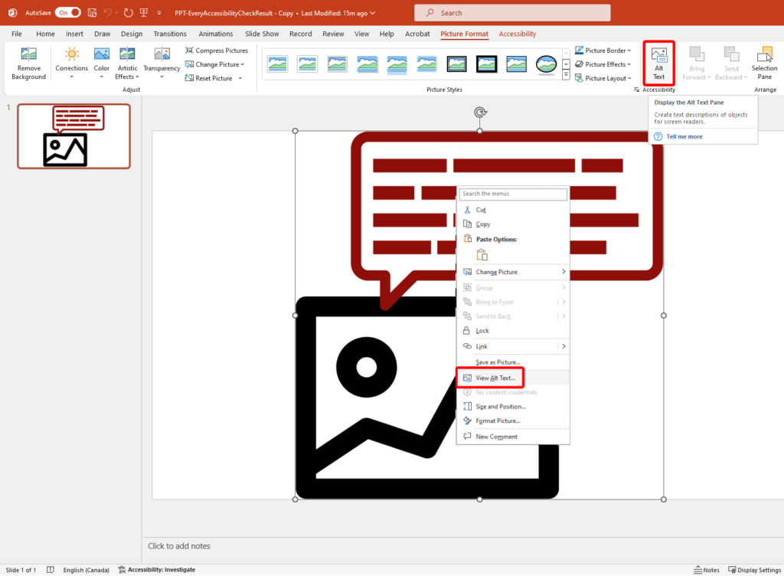Viewport: 784px width, 576px height.
Task: Click the Save icon in Quick Access Toolbar
Action: click(92, 12)
